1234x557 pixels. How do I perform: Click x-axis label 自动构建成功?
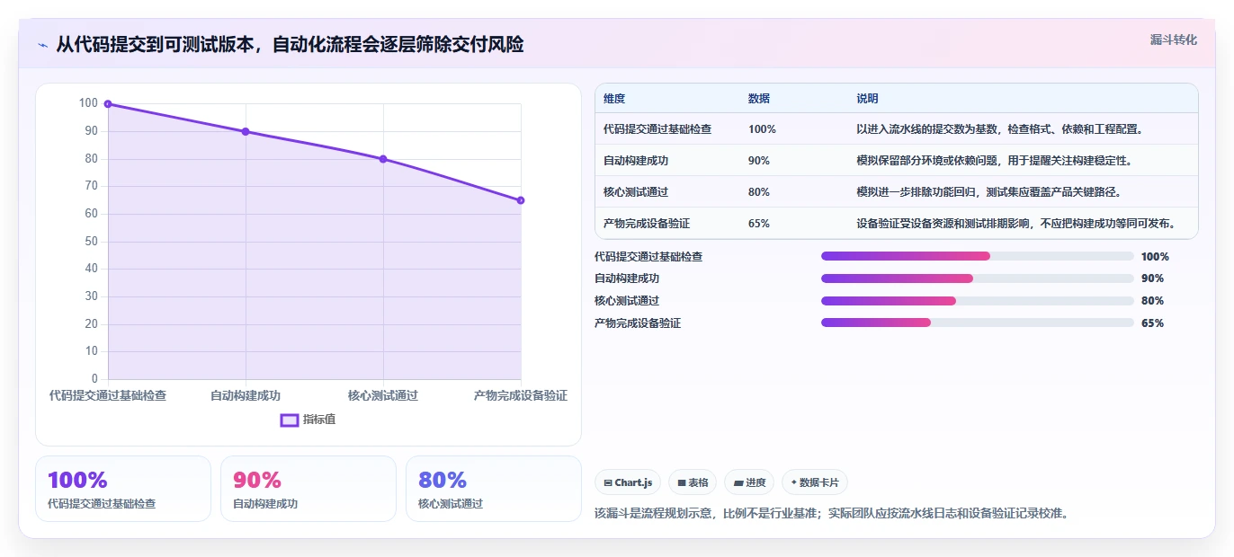246,395
